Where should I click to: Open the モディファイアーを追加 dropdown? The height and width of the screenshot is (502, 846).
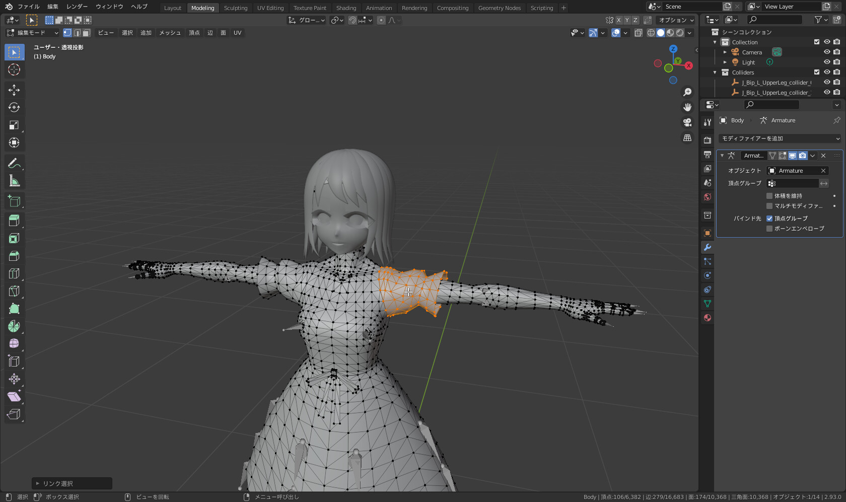780,138
